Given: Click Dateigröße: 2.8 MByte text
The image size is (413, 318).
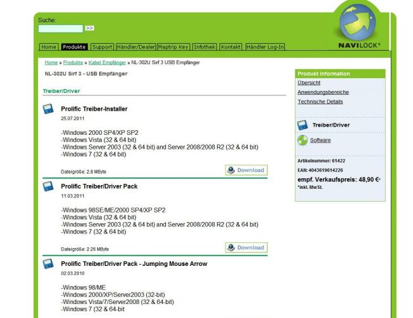Looking at the screenshot, I should (83, 172).
